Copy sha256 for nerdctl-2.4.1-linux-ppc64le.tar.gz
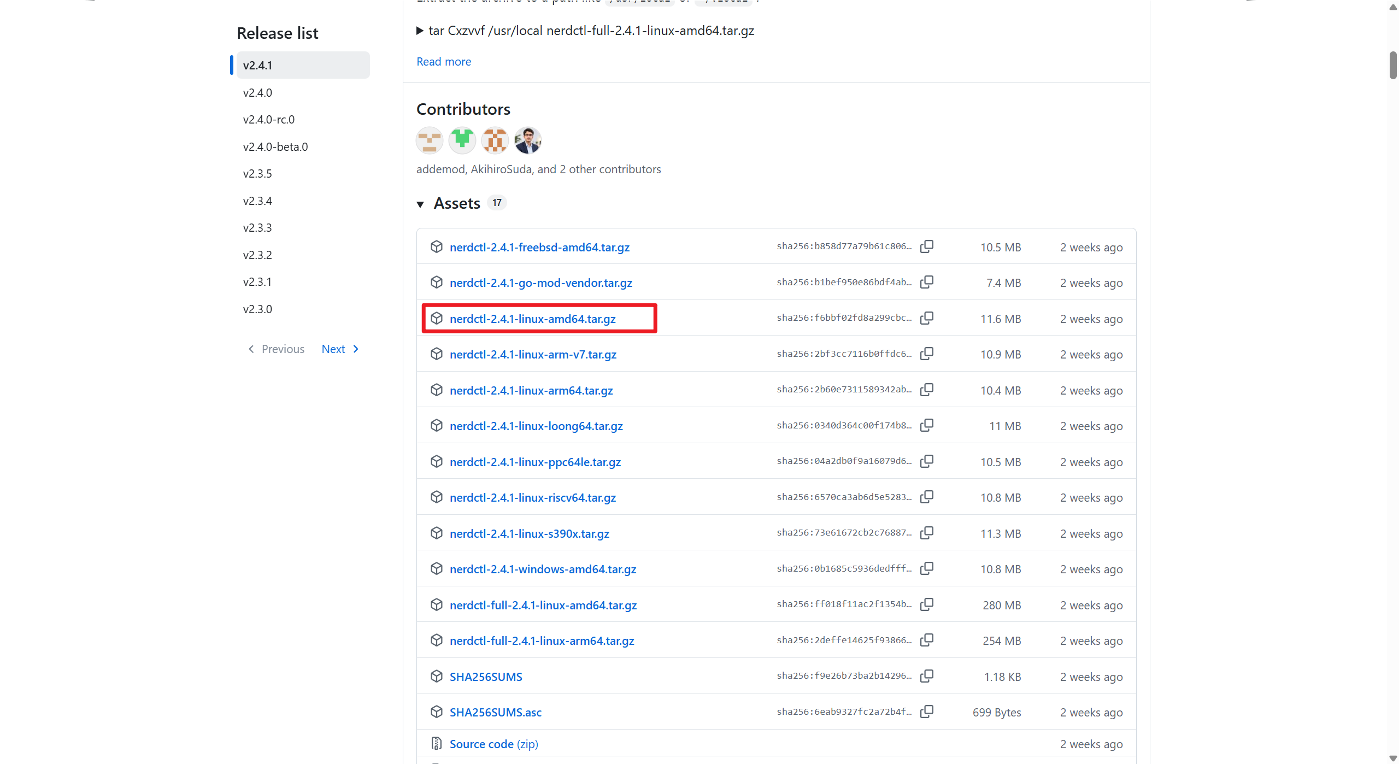Screen dimensions: 1399x764 tap(927, 461)
